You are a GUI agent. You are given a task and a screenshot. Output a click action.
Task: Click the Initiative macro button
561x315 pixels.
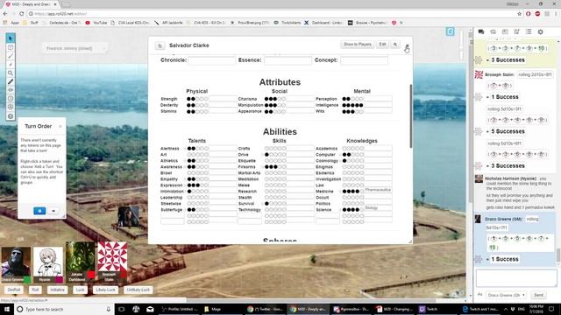(57, 290)
